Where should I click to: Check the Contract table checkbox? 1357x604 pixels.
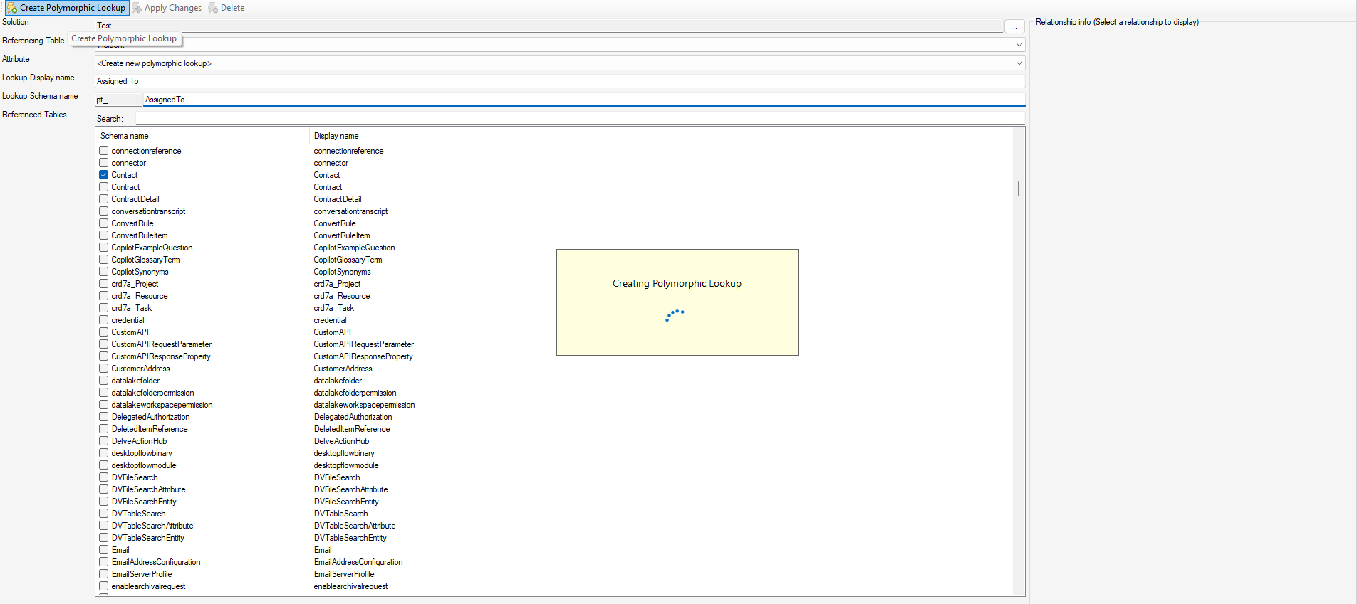coord(104,187)
